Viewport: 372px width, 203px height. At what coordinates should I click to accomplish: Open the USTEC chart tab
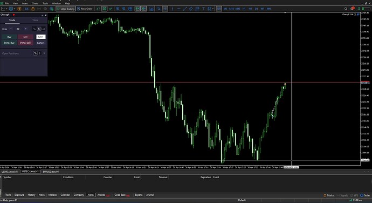click(30, 172)
